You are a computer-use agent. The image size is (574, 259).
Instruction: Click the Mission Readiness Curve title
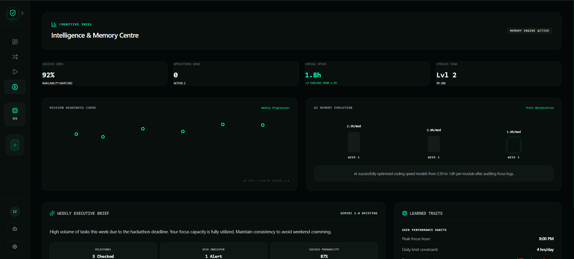[73, 108]
